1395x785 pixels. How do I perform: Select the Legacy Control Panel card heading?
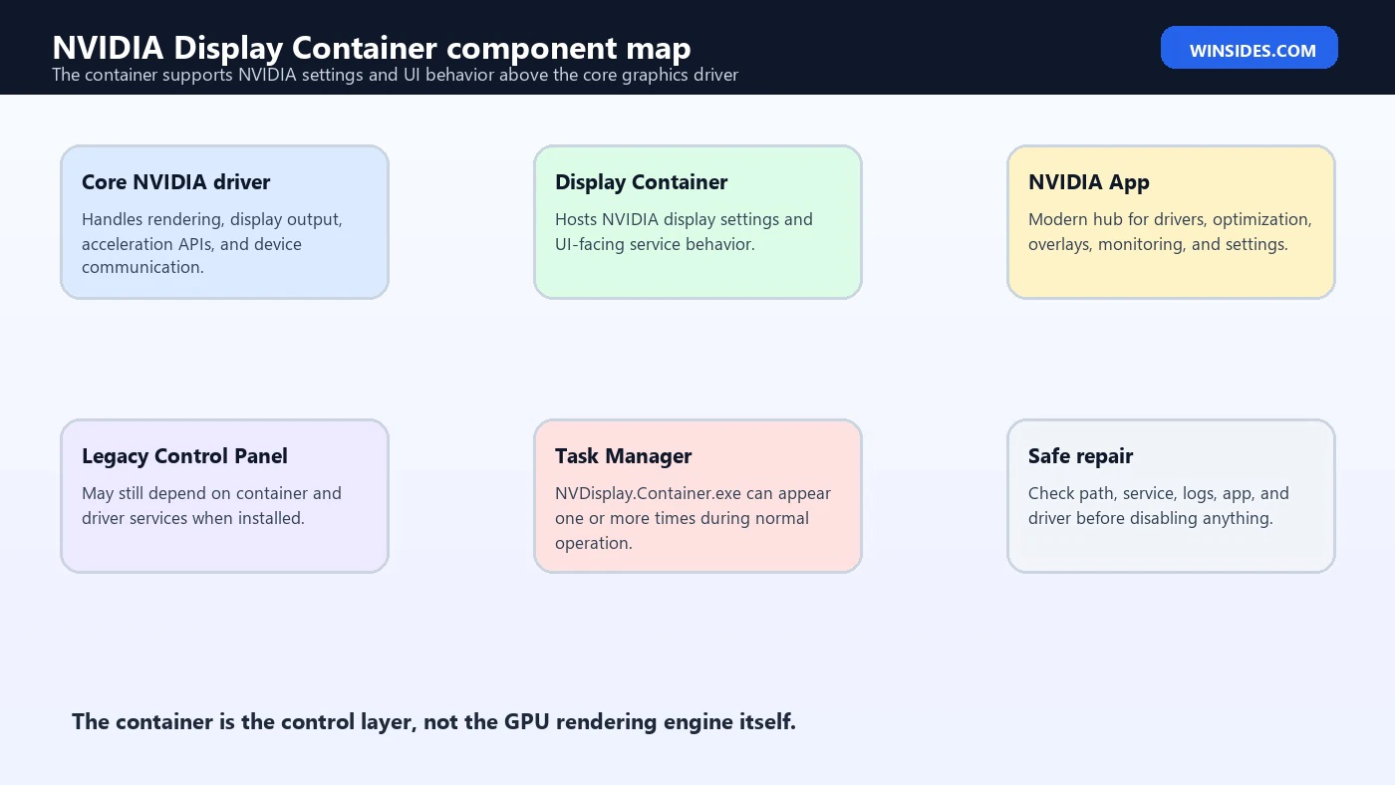tap(184, 456)
